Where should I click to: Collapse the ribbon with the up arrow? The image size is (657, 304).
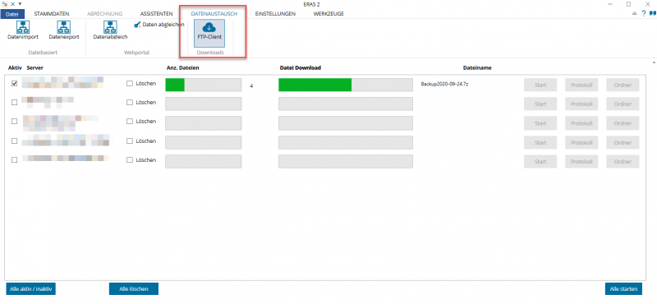tap(635, 14)
